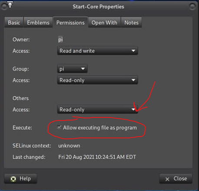Screen dimensions: 199x191
Task: Click the group access dropdown arrow
Action: 133,80
